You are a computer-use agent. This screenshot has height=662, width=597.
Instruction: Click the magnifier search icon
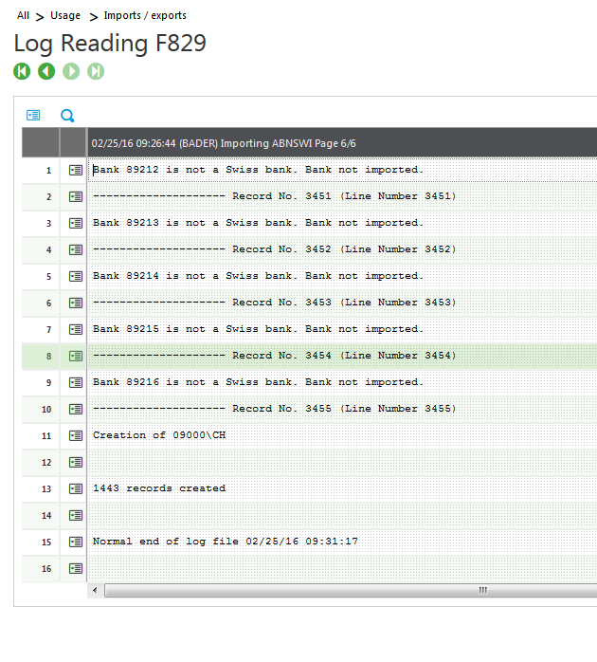[x=67, y=116]
